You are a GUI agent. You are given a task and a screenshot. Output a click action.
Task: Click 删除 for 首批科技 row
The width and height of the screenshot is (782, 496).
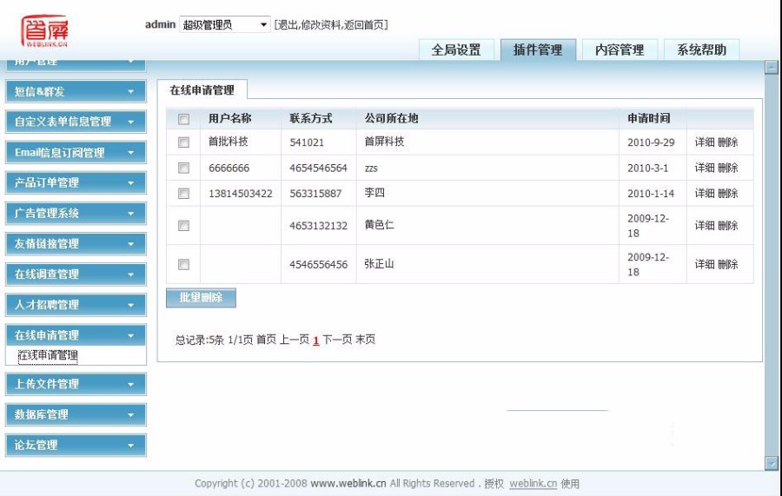click(x=728, y=142)
